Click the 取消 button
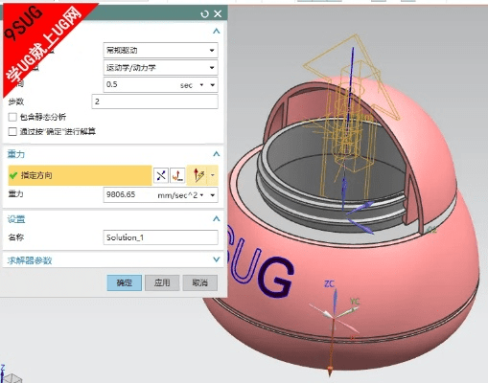This screenshot has width=488, height=383. (200, 282)
